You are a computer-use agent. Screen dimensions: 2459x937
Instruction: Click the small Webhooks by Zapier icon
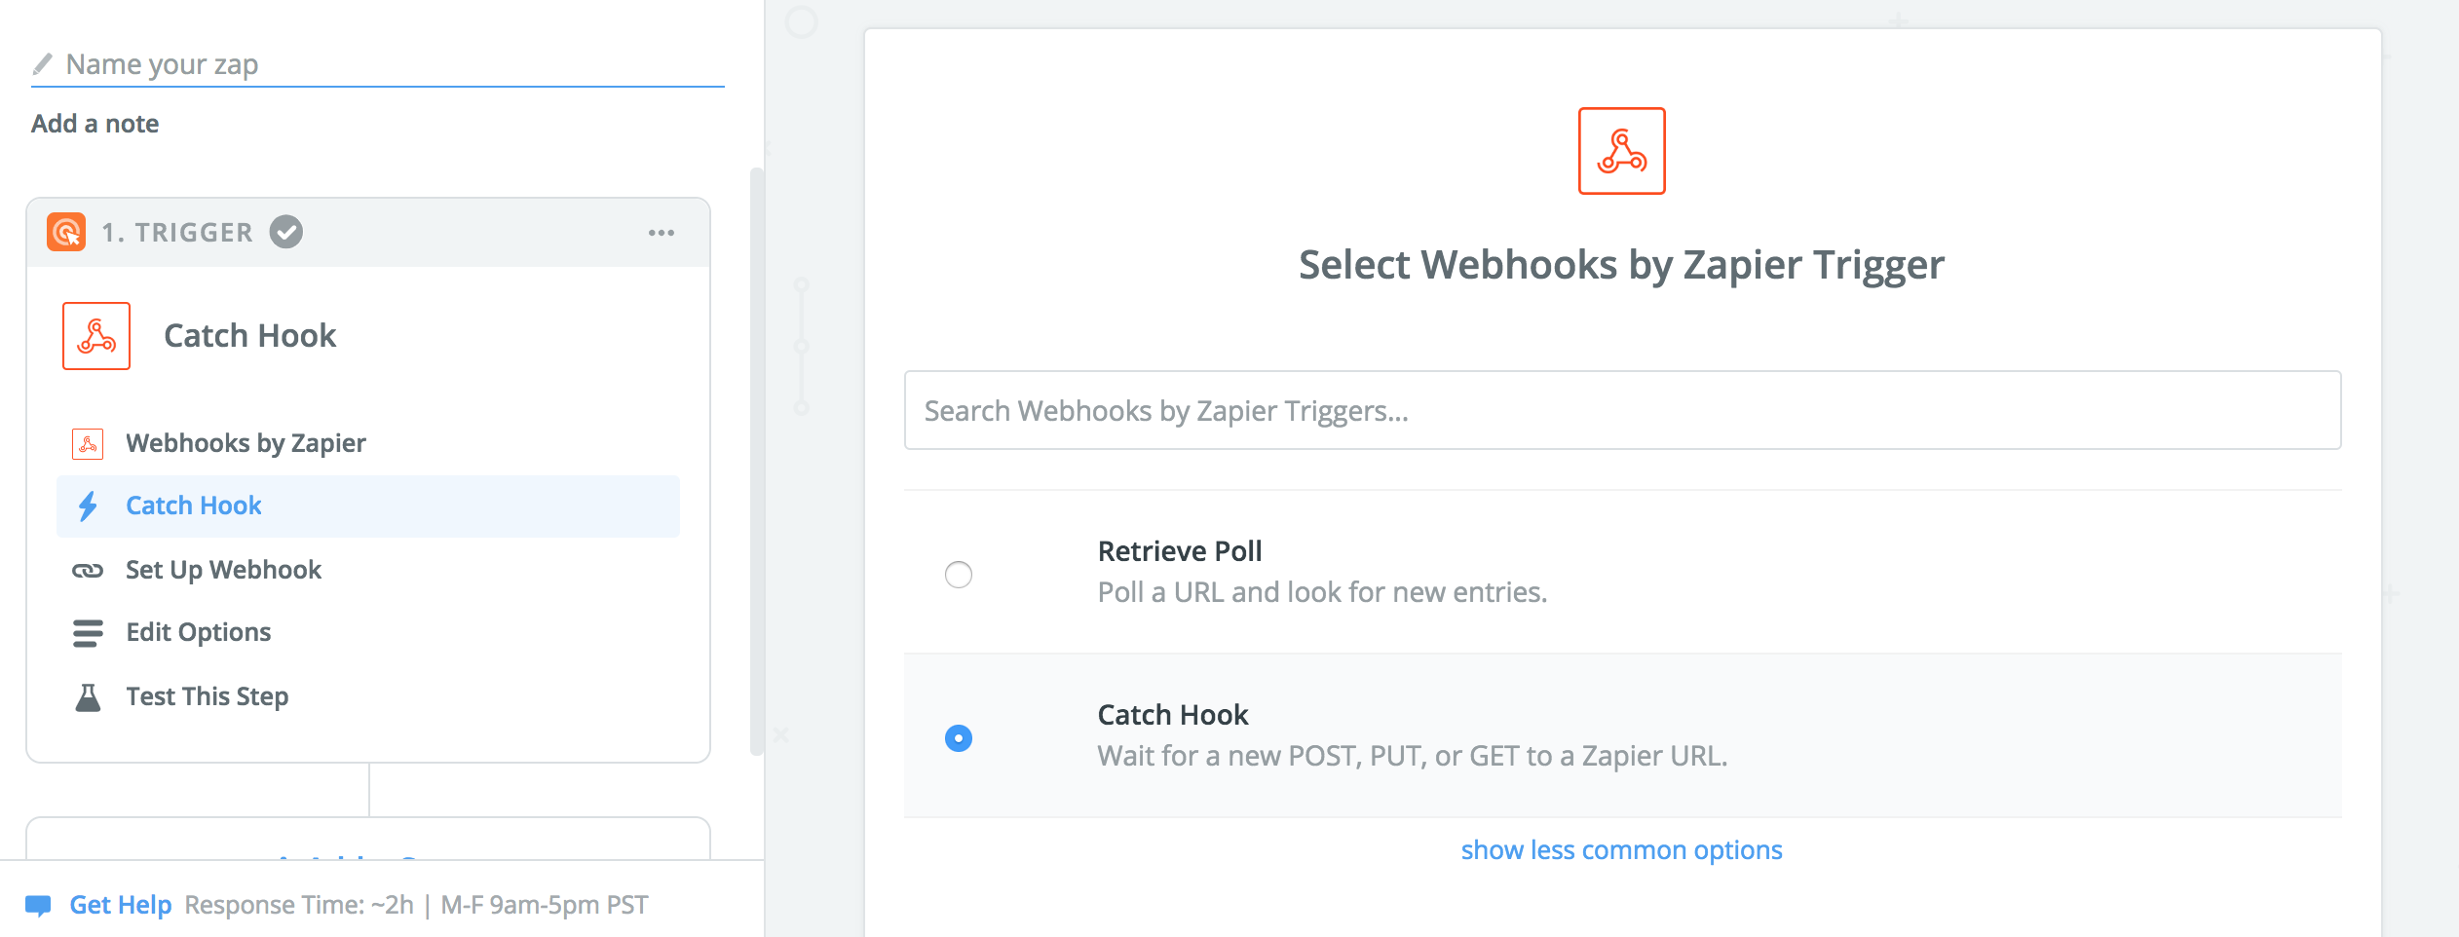[x=88, y=443]
